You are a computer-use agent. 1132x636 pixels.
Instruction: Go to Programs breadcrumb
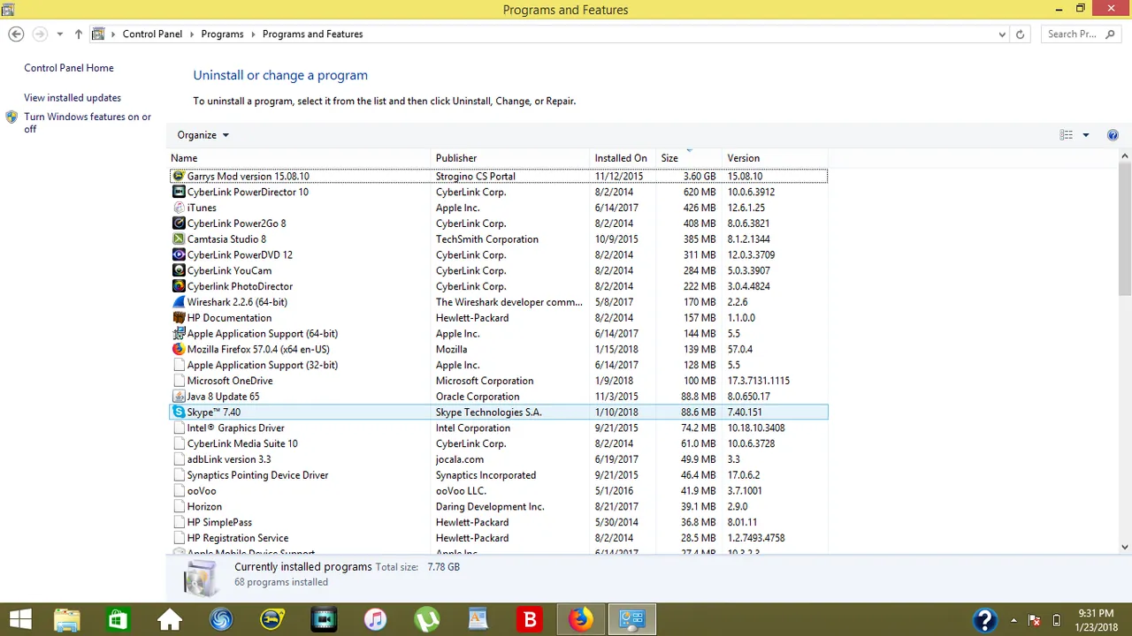pos(222,34)
